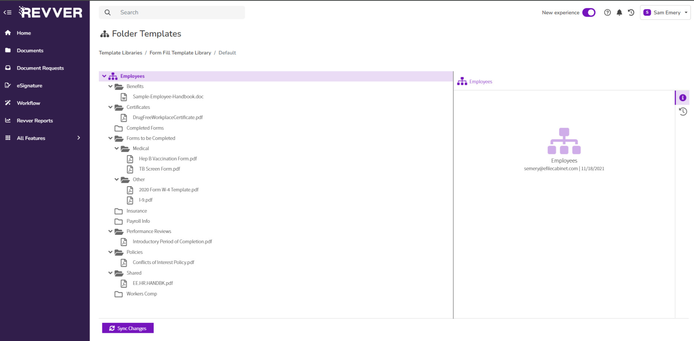Select the TB Screen Form.pdf file name
The image size is (694, 341).
click(160, 169)
